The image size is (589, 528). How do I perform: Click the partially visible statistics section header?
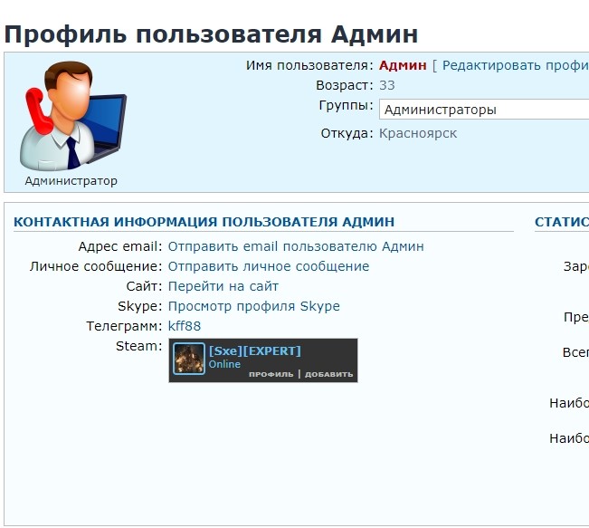tap(561, 222)
